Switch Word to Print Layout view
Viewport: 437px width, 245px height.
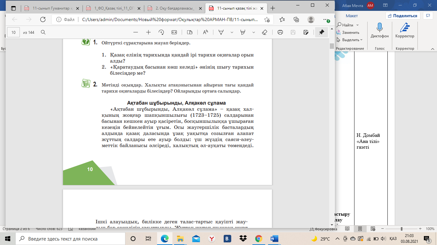(x=360, y=229)
